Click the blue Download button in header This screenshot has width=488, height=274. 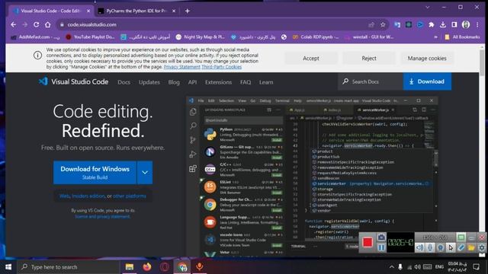(x=427, y=81)
